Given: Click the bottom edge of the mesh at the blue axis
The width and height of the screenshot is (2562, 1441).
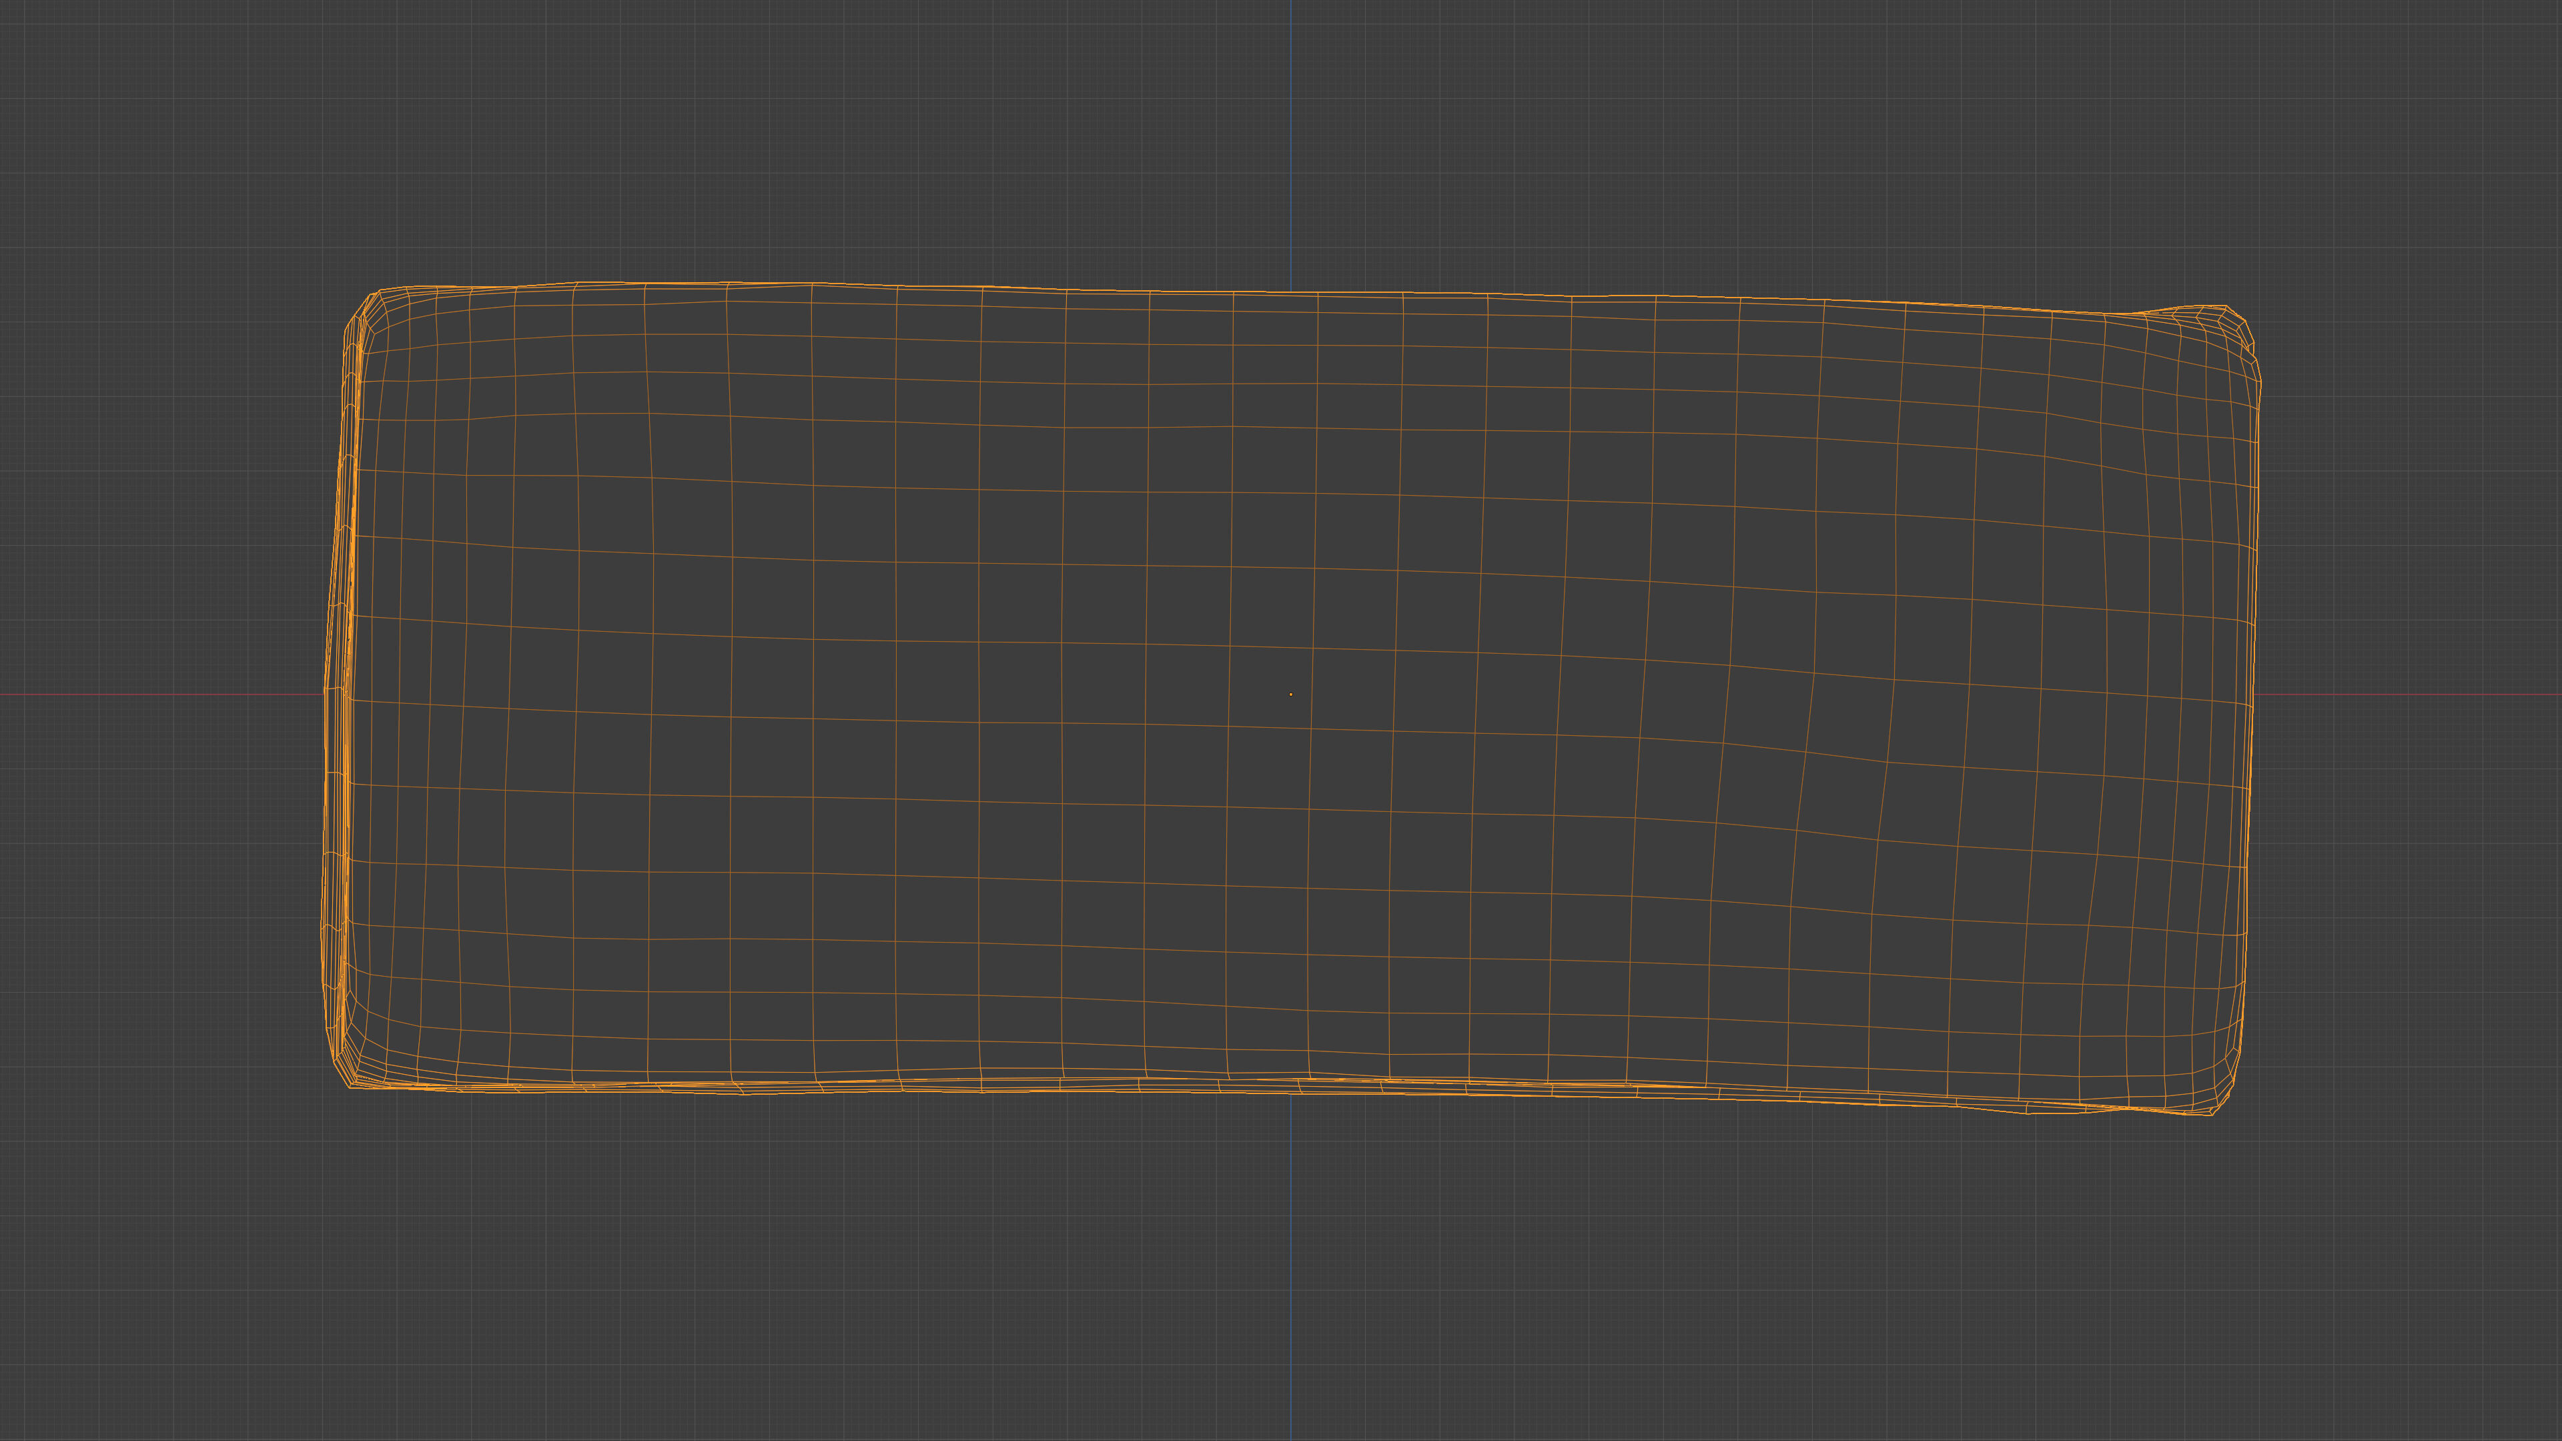Looking at the screenshot, I should pyautogui.click(x=1291, y=1091).
